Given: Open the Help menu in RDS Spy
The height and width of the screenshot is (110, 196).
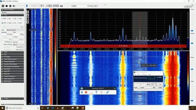Looking at the screenshot, I should point(149,75).
